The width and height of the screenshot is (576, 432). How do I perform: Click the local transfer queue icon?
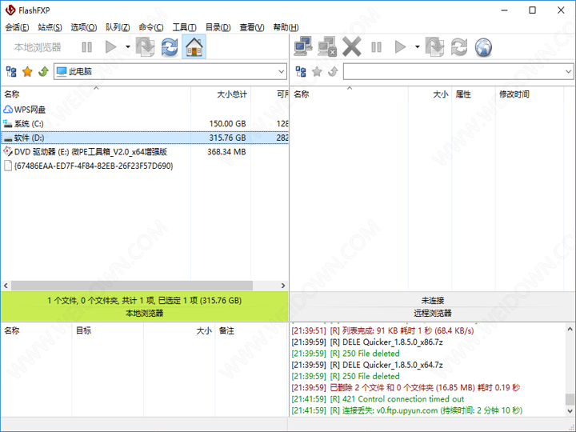(x=145, y=47)
